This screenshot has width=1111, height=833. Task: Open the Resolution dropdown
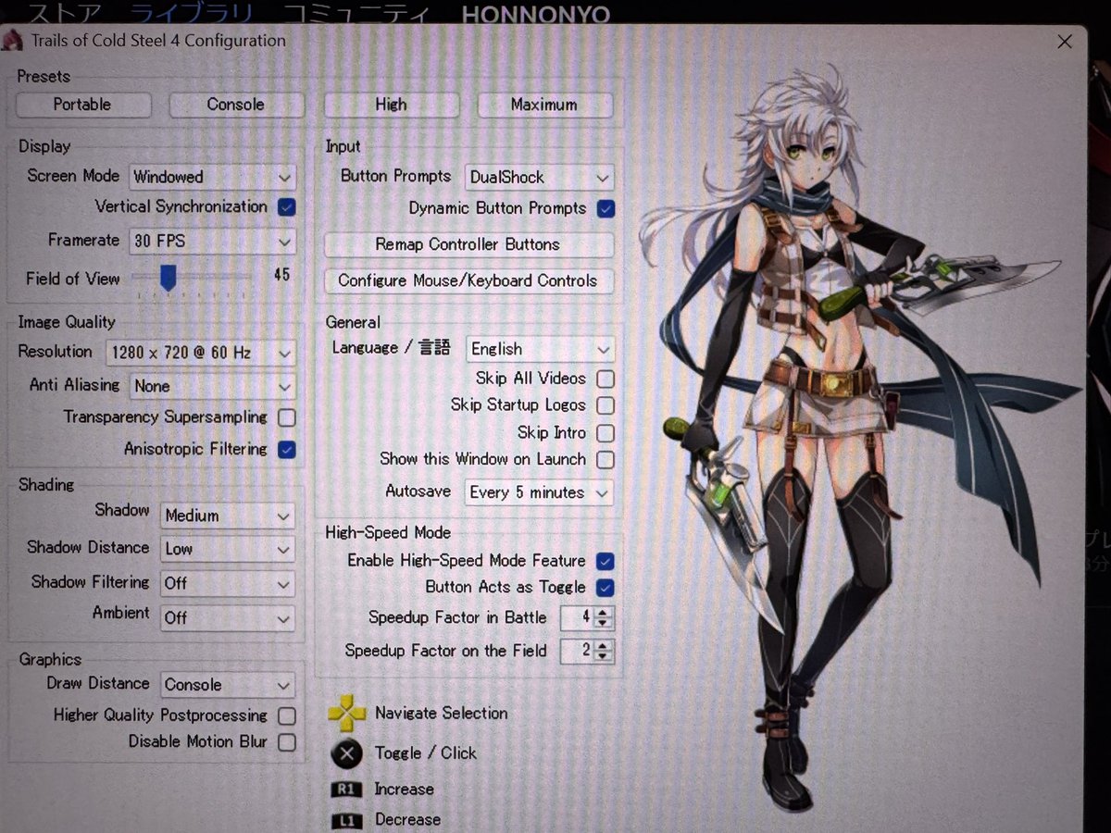(x=200, y=353)
